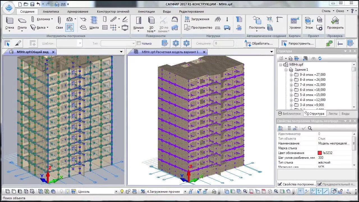
Task: Open Загружения load cases
Action: pyautogui.click(x=197, y=19)
